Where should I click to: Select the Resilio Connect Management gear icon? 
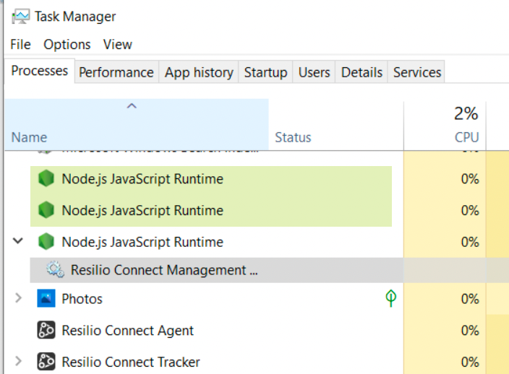55,270
